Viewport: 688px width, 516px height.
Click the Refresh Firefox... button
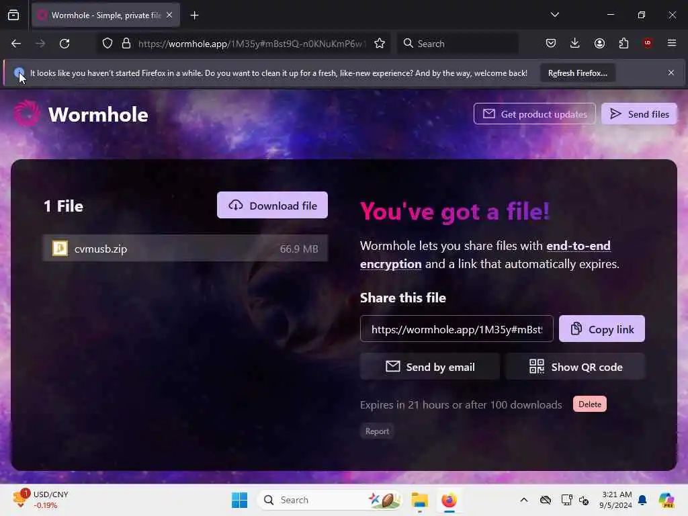pos(577,73)
